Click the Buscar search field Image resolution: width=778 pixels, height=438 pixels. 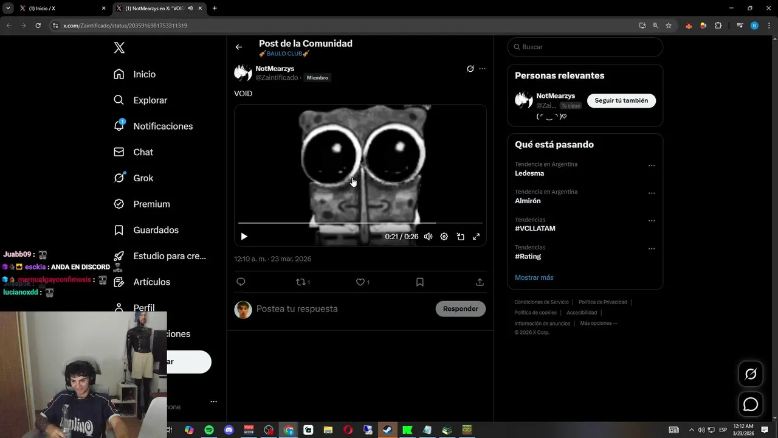[x=585, y=47]
